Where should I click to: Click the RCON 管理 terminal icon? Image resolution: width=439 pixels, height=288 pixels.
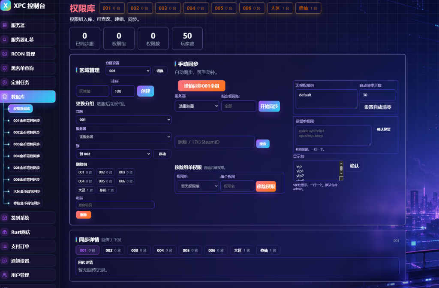[x=4, y=54]
